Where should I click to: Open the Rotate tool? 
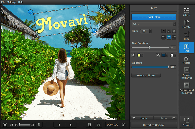click(186, 24)
